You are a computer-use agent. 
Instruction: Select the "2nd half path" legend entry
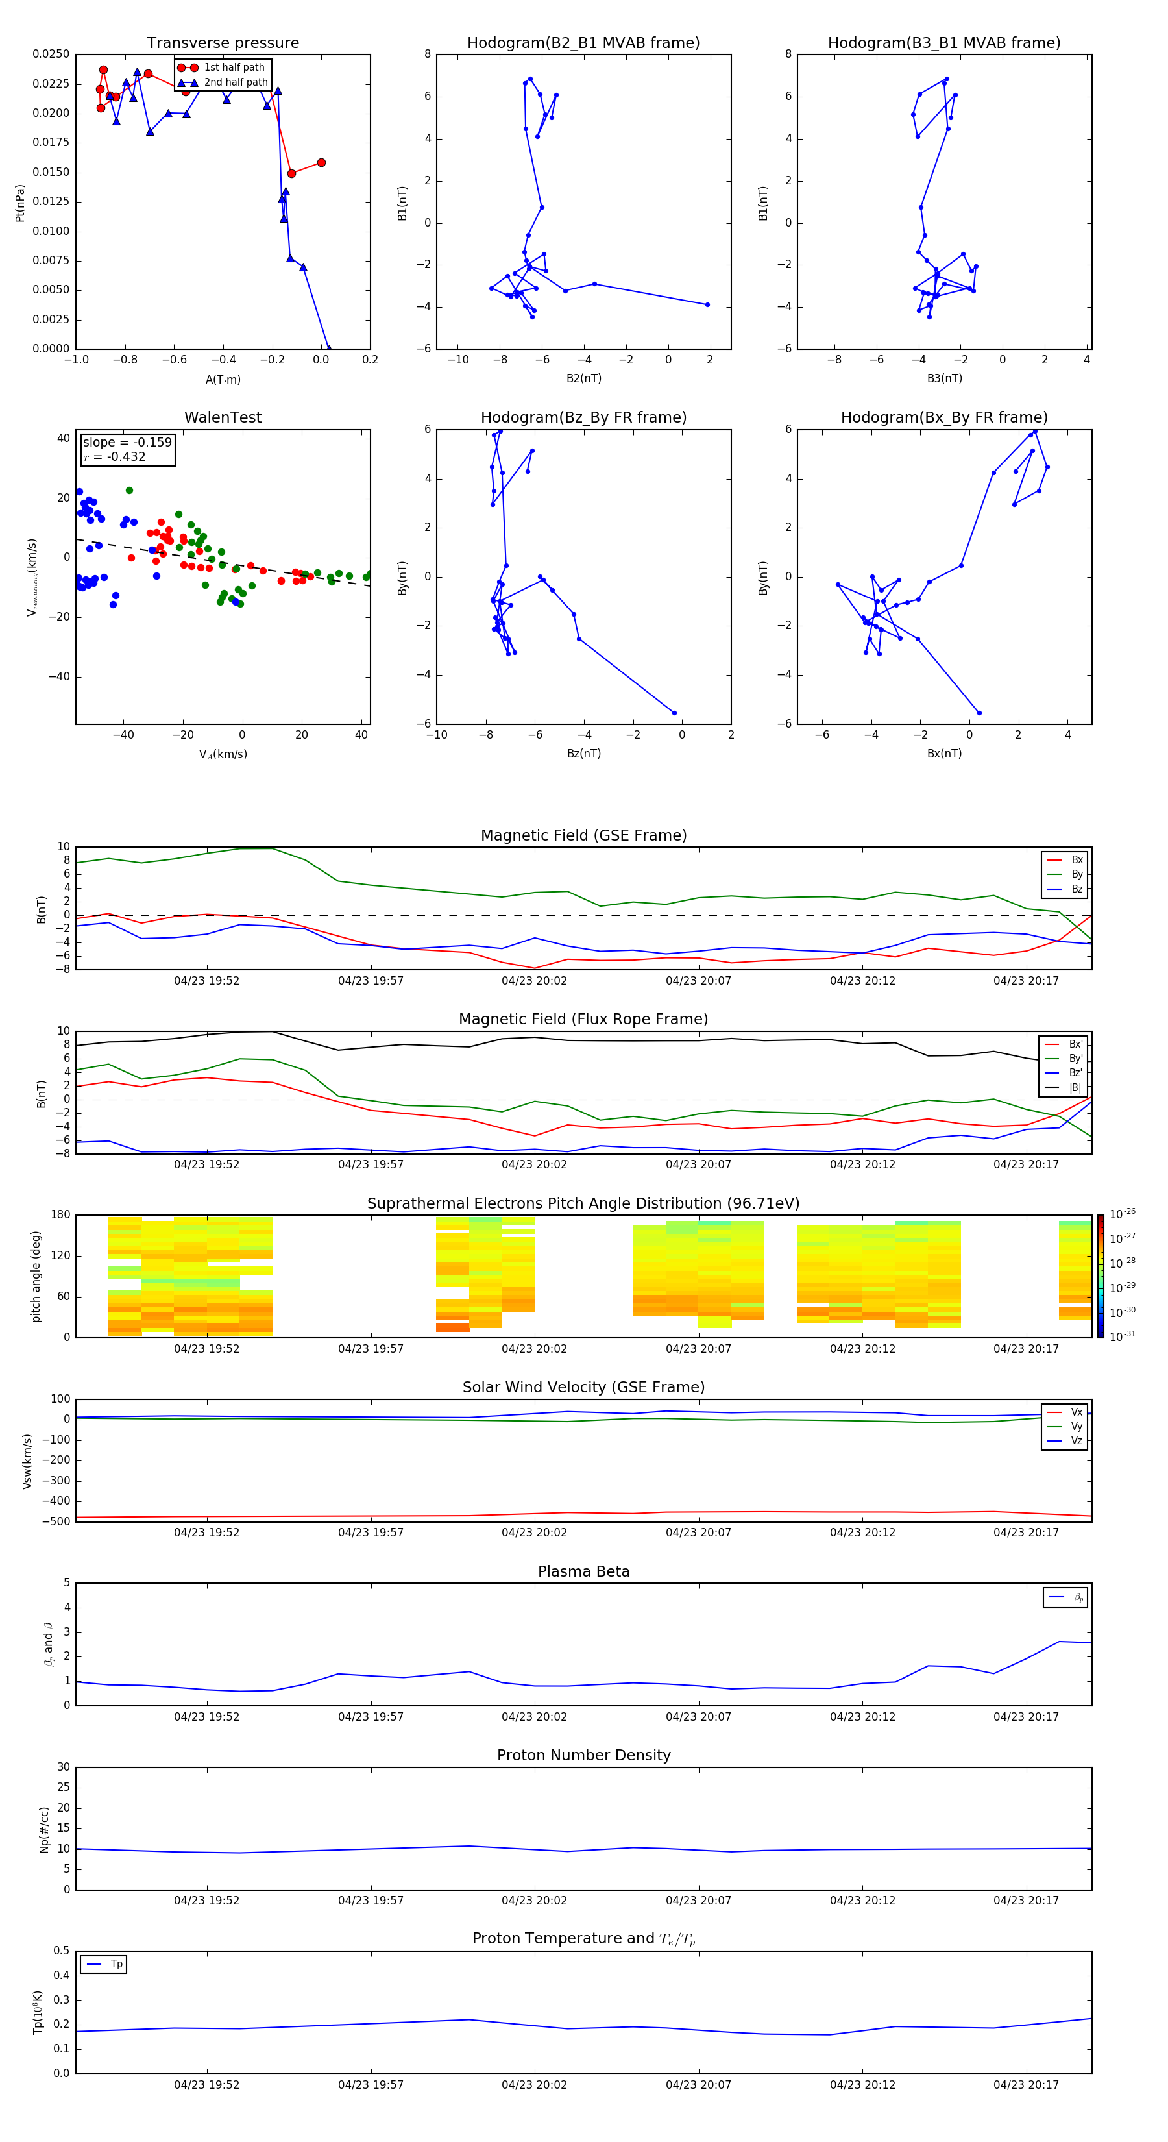pos(223,82)
